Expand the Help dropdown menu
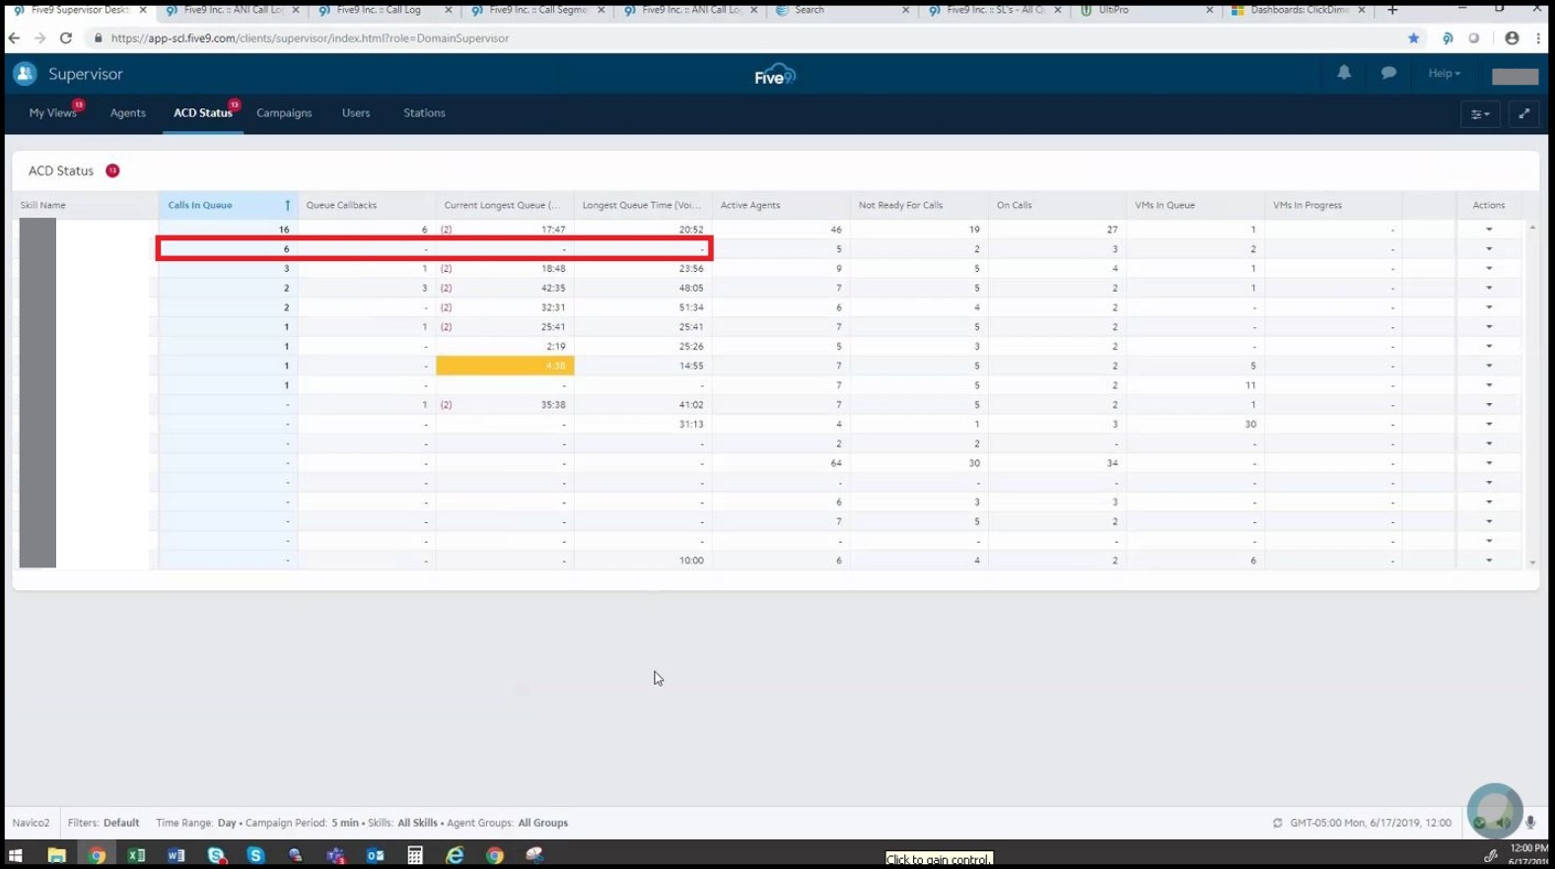This screenshot has width=1555, height=869. click(x=1444, y=74)
